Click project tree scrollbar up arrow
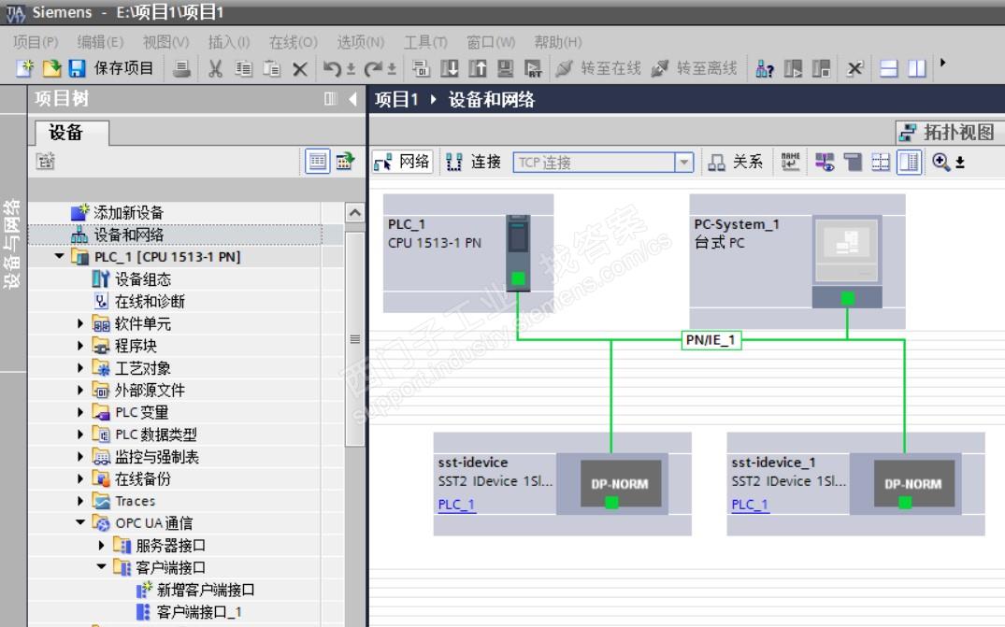Image resolution: width=1005 pixels, height=627 pixels. click(355, 213)
